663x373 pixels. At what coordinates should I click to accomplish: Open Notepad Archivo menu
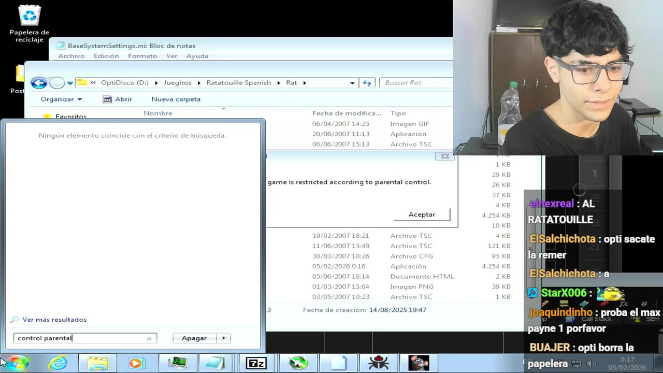click(x=71, y=56)
